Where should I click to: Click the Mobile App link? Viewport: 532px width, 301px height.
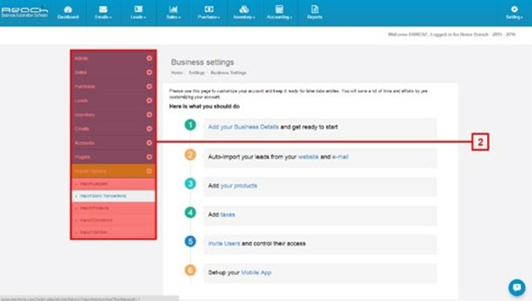pos(256,272)
